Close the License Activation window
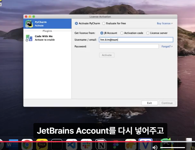Screen dimensions: 195x150 (x=26, y=17)
